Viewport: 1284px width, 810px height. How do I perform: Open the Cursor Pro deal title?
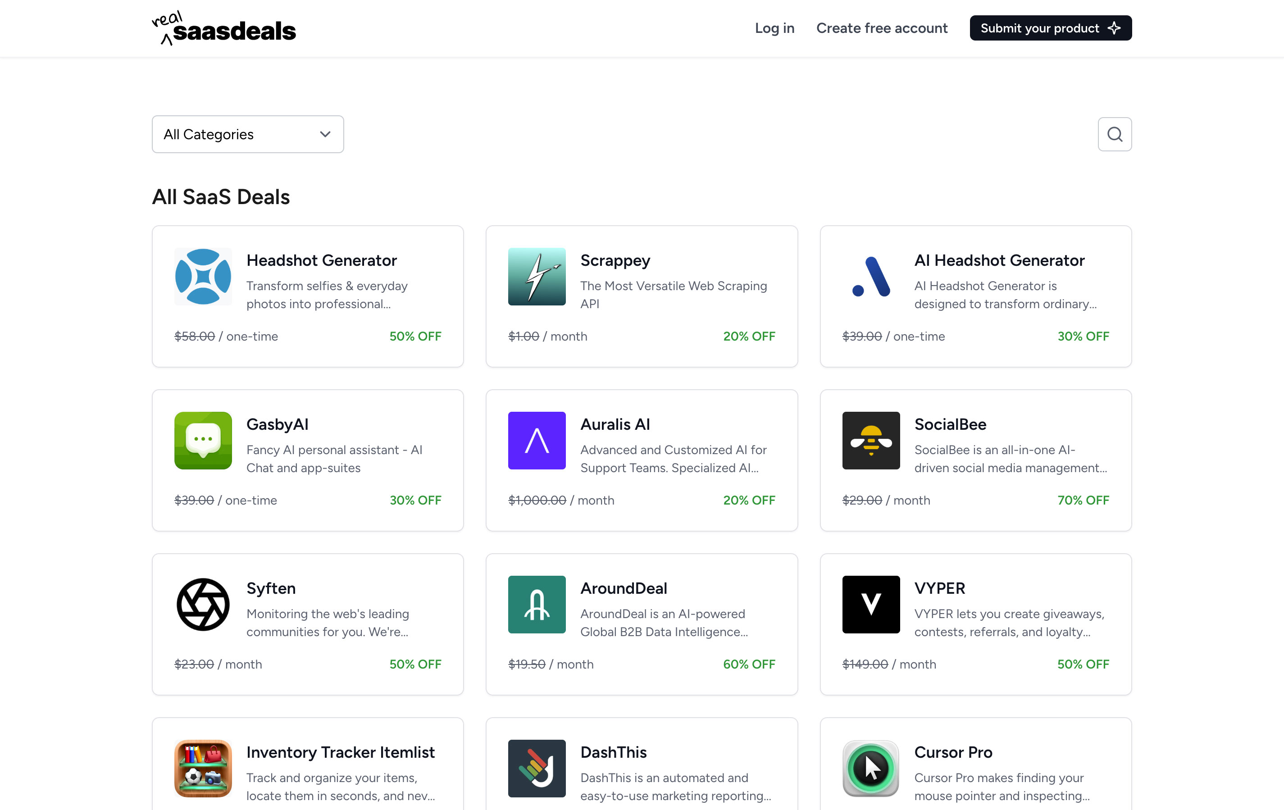(953, 752)
